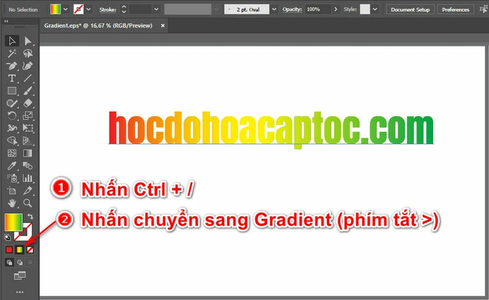Expand stroke weight dropdown
The width and height of the screenshot is (489, 300).
tap(156, 9)
